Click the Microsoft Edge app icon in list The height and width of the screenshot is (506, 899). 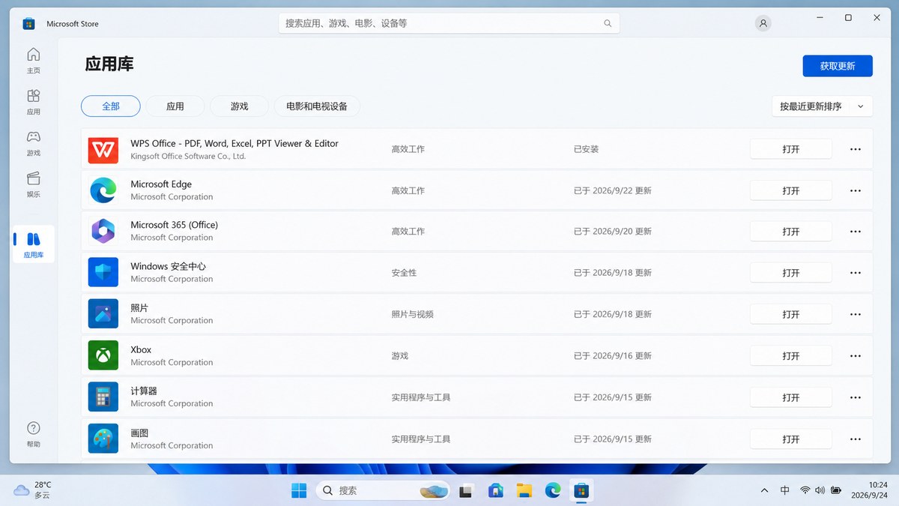103,190
